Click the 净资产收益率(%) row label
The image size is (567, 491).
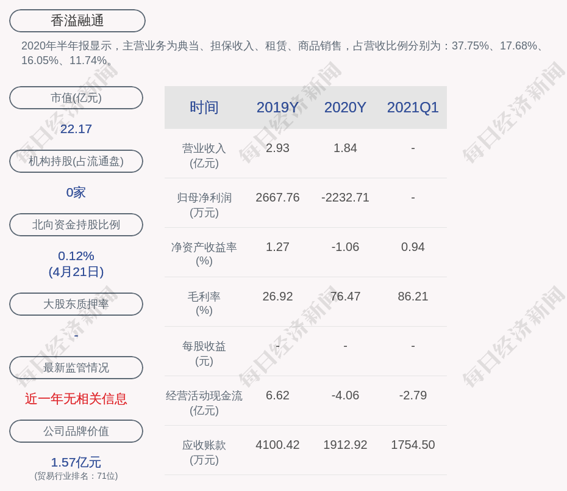204,254
